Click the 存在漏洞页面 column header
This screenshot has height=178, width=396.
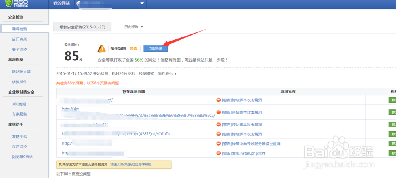133,92
